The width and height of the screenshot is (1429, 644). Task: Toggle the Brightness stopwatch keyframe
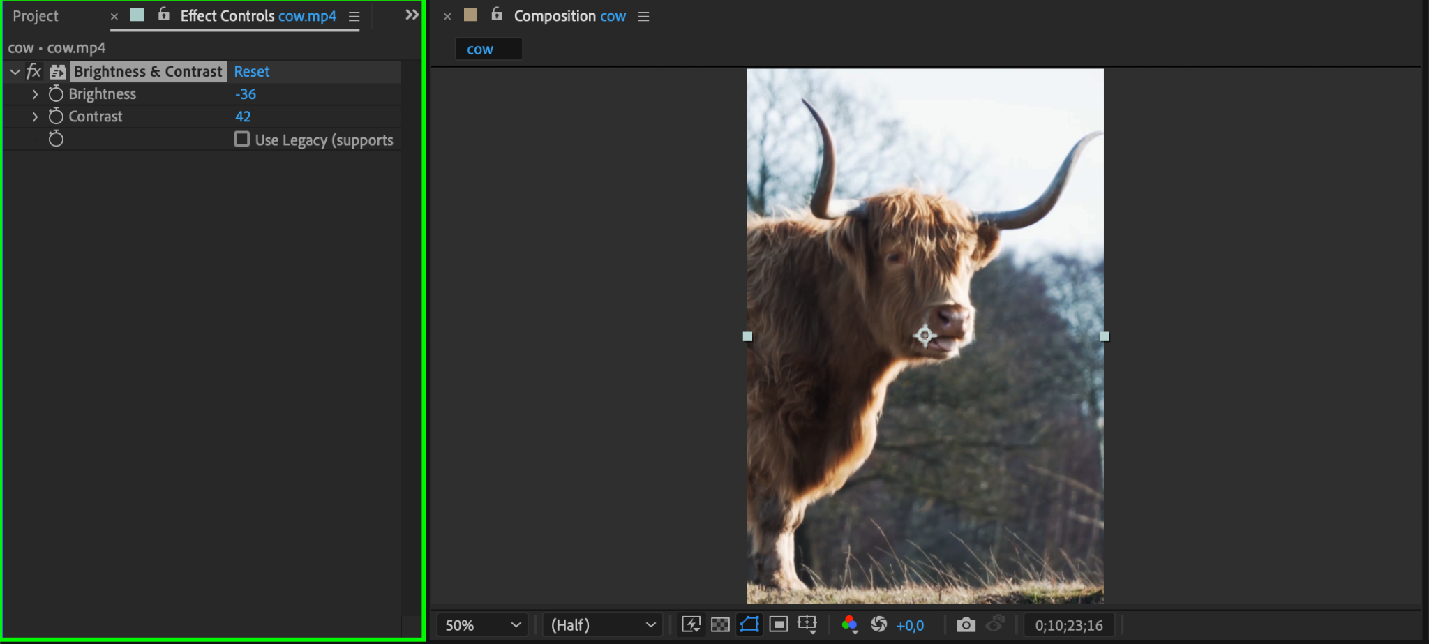pos(56,94)
